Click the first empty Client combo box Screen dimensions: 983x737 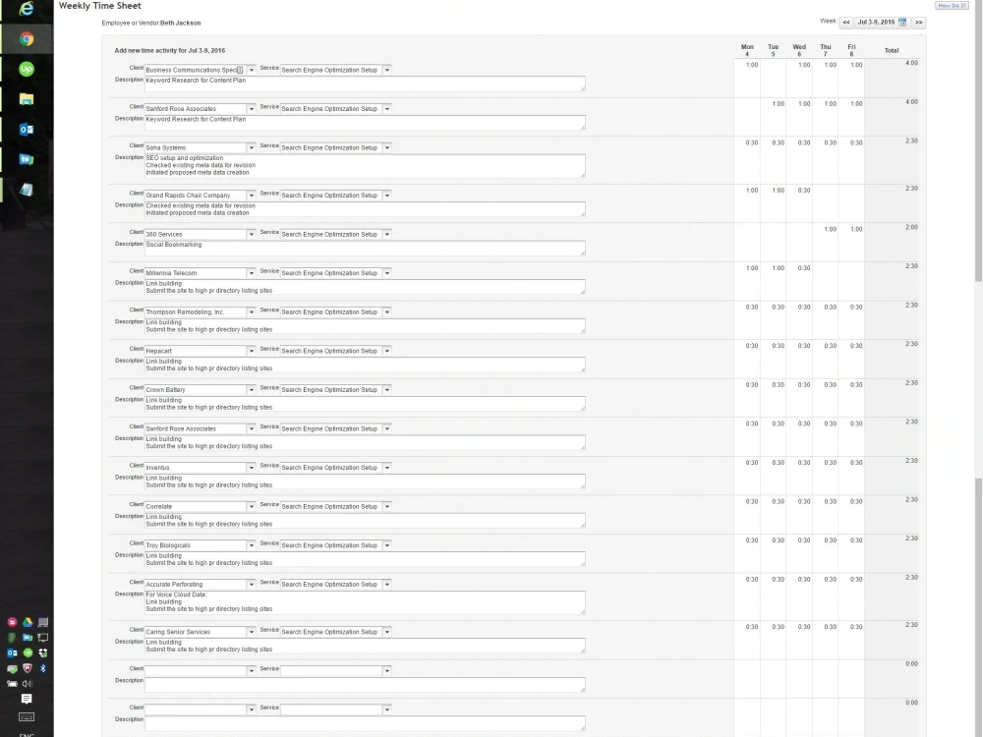click(200, 670)
